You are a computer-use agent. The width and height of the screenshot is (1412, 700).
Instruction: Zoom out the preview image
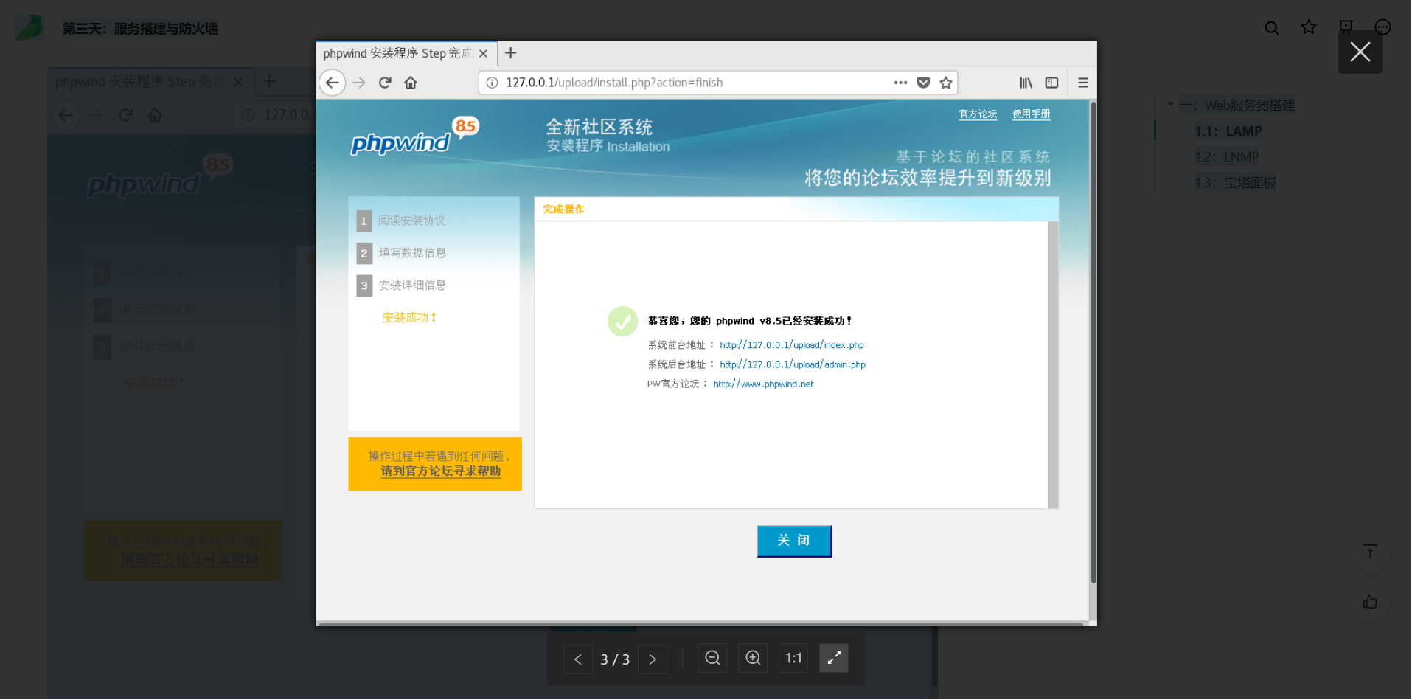[712, 657]
